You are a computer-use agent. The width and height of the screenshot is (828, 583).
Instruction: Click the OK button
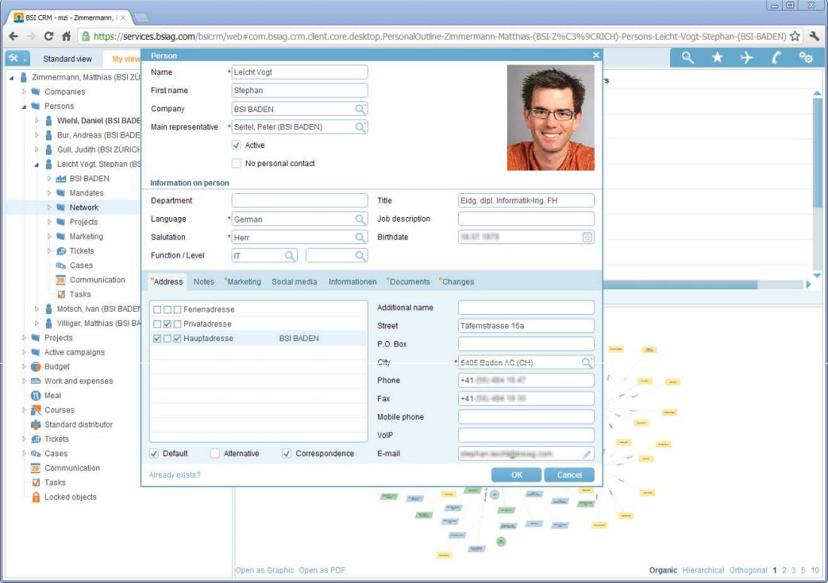pyautogui.click(x=516, y=475)
